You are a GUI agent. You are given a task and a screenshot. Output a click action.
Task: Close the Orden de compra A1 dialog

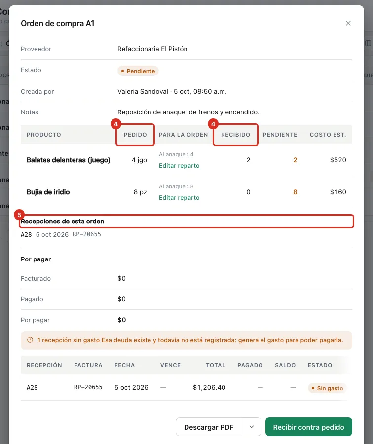coord(348,23)
